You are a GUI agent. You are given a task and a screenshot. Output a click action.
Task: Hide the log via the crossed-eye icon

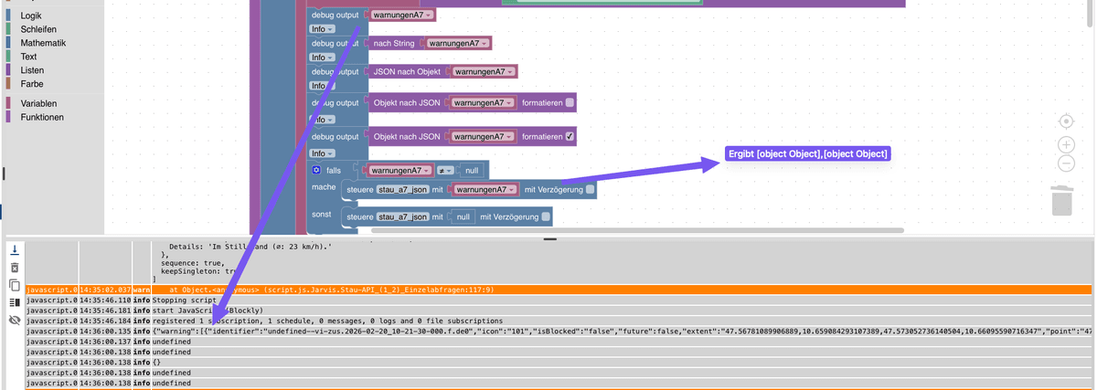tap(14, 321)
